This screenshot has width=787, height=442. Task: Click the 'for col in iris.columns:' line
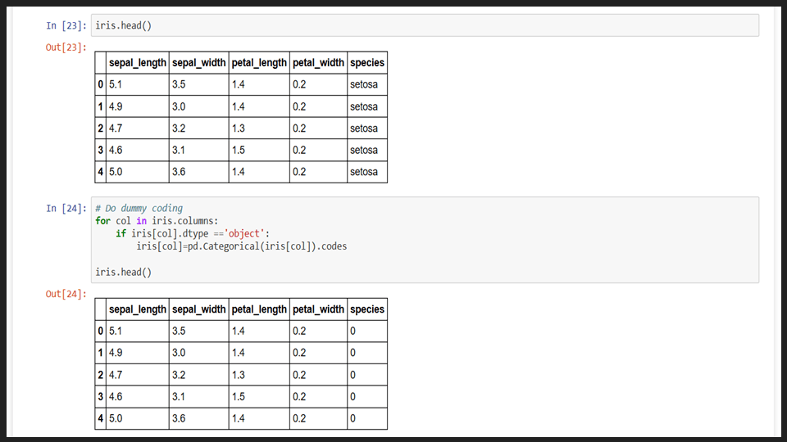(157, 221)
